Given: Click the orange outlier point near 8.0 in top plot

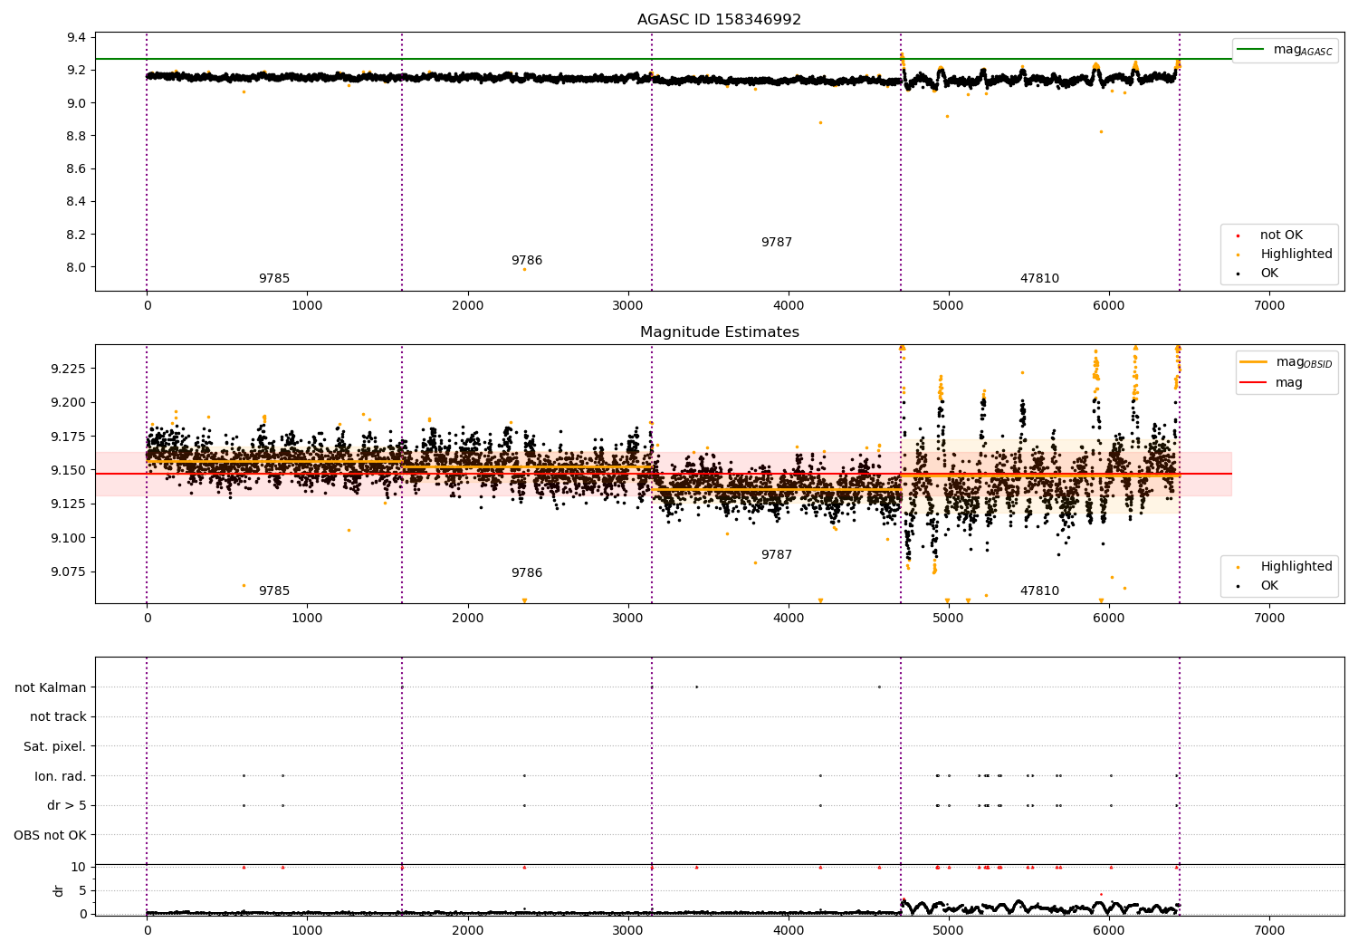Looking at the screenshot, I should (524, 269).
